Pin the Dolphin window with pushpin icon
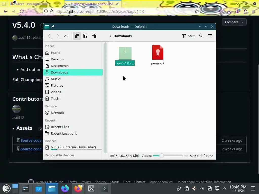259x194 pixels. point(53,27)
